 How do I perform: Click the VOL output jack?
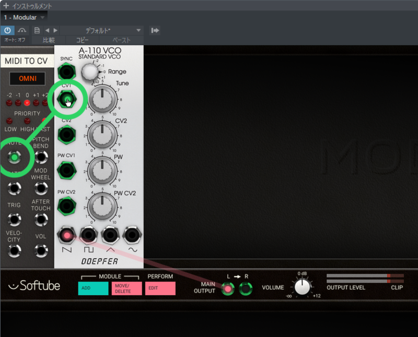coord(41,250)
